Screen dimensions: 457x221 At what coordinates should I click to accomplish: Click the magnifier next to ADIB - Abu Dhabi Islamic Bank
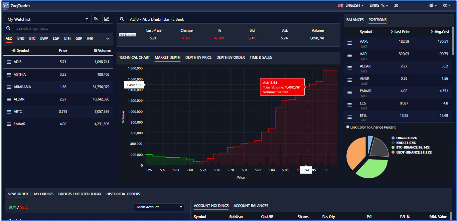[122, 19]
